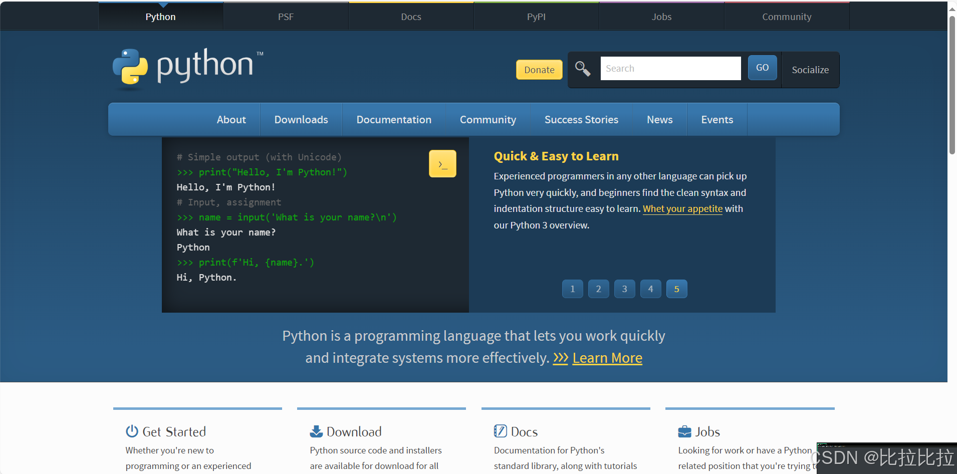
Task: Click the Get Started power icon
Action: tap(132, 431)
